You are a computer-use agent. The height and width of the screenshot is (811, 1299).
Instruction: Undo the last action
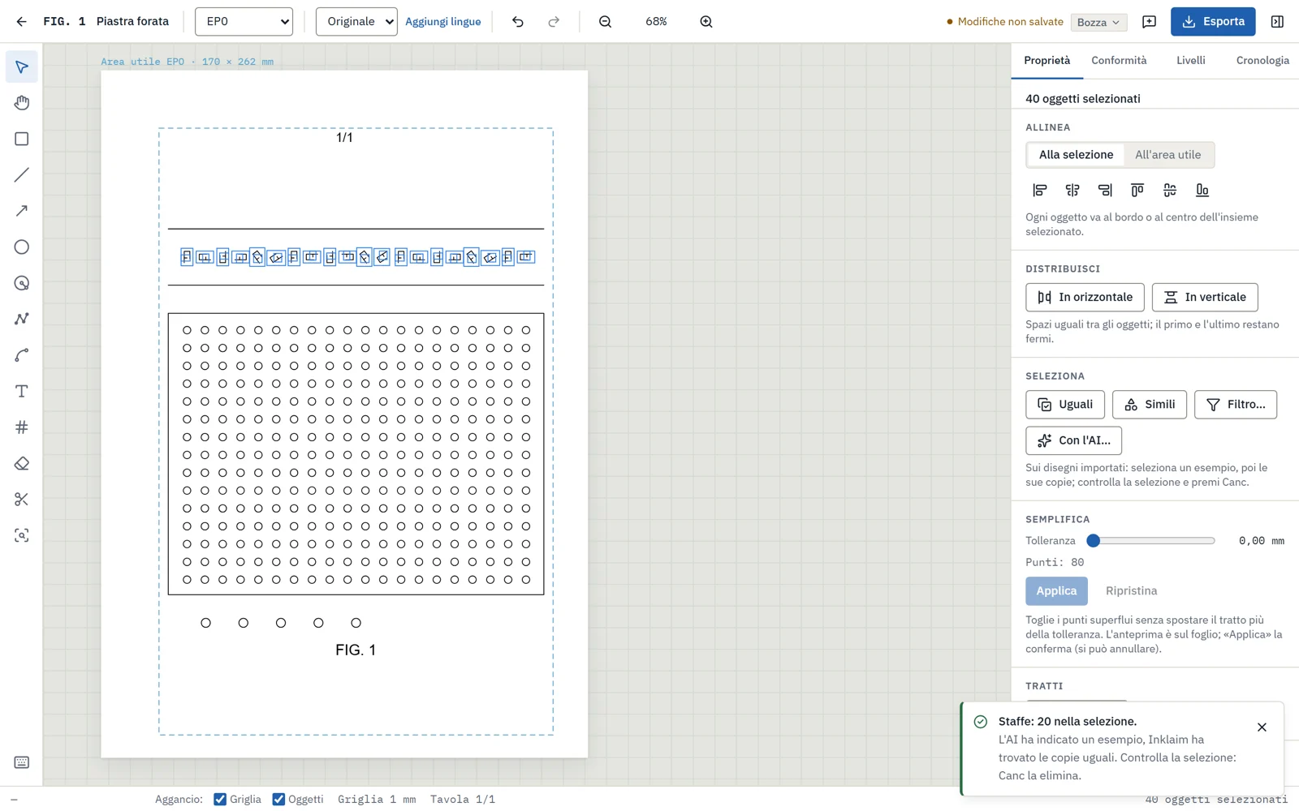click(518, 22)
